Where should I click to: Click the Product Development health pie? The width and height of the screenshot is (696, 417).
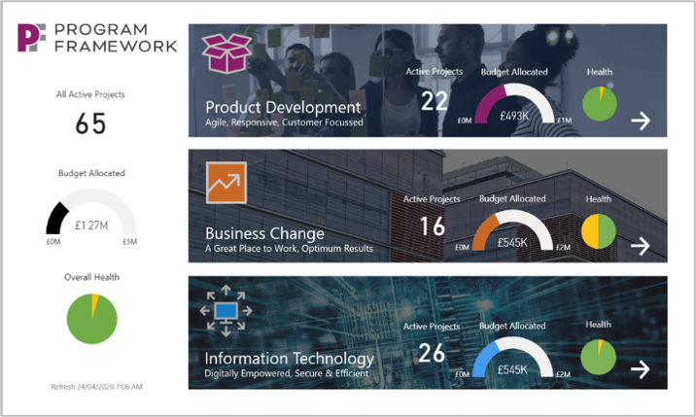600,103
